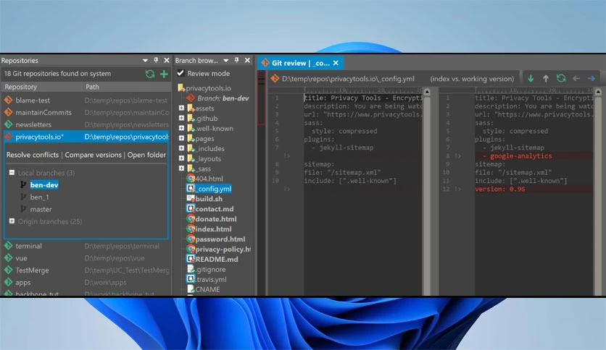Screen dimensions: 606x350
Task: Toggle the Review mode checkbox
Action: (x=180, y=73)
